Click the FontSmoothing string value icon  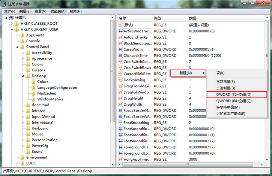point(121,122)
